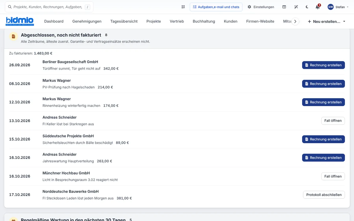Viewport: 354px width, 221px height.
Task: Switch to the Tagesübersicht tab
Action: (124, 21)
